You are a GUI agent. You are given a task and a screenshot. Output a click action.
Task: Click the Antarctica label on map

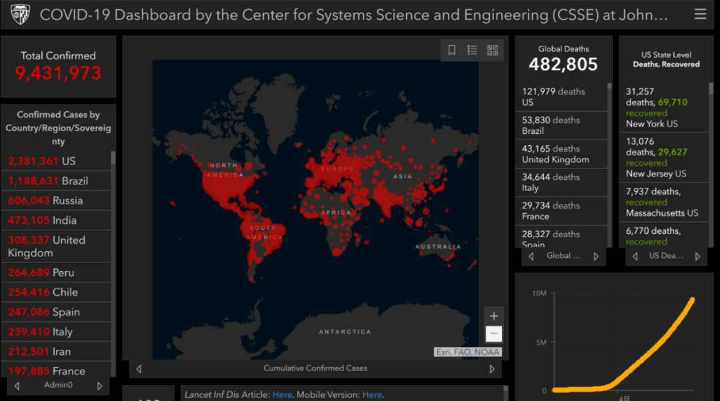pyautogui.click(x=345, y=332)
